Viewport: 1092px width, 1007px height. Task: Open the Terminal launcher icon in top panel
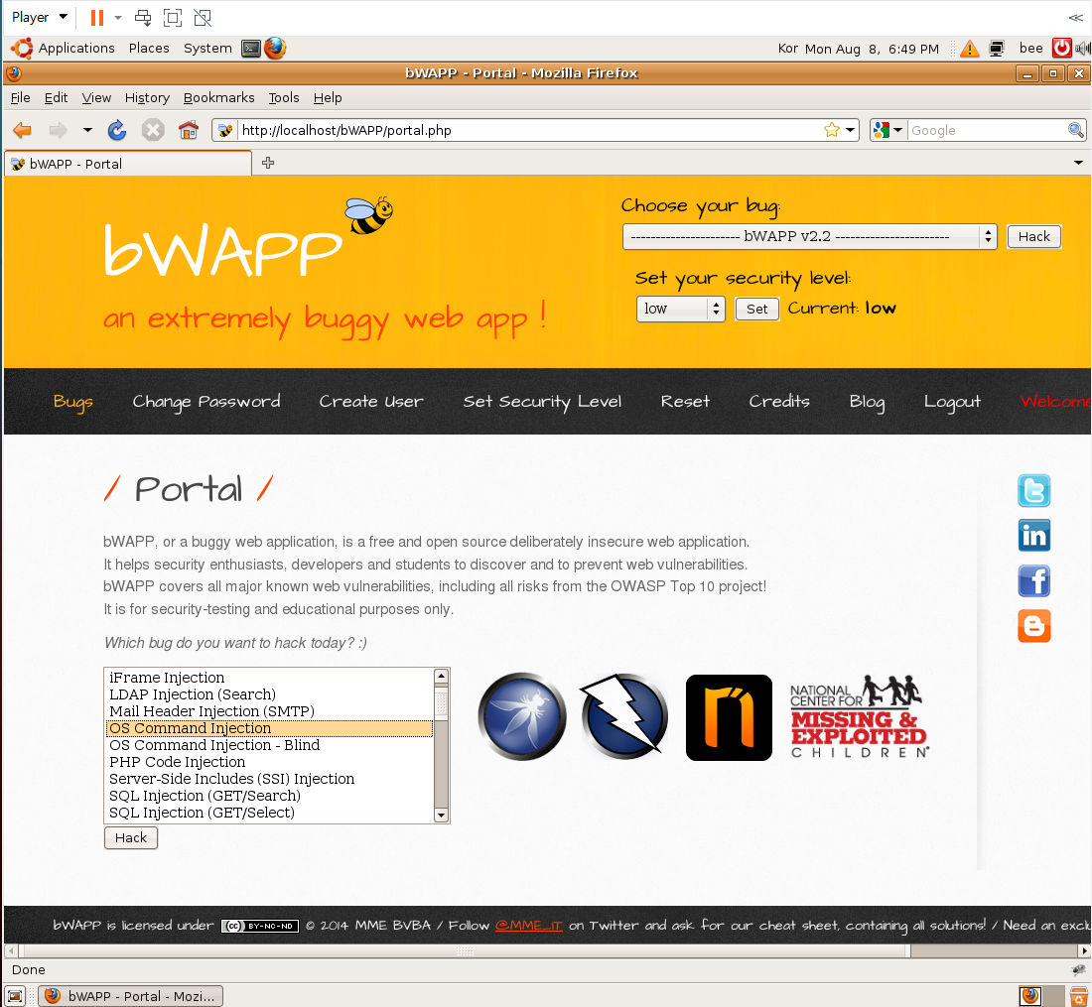pos(251,48)
